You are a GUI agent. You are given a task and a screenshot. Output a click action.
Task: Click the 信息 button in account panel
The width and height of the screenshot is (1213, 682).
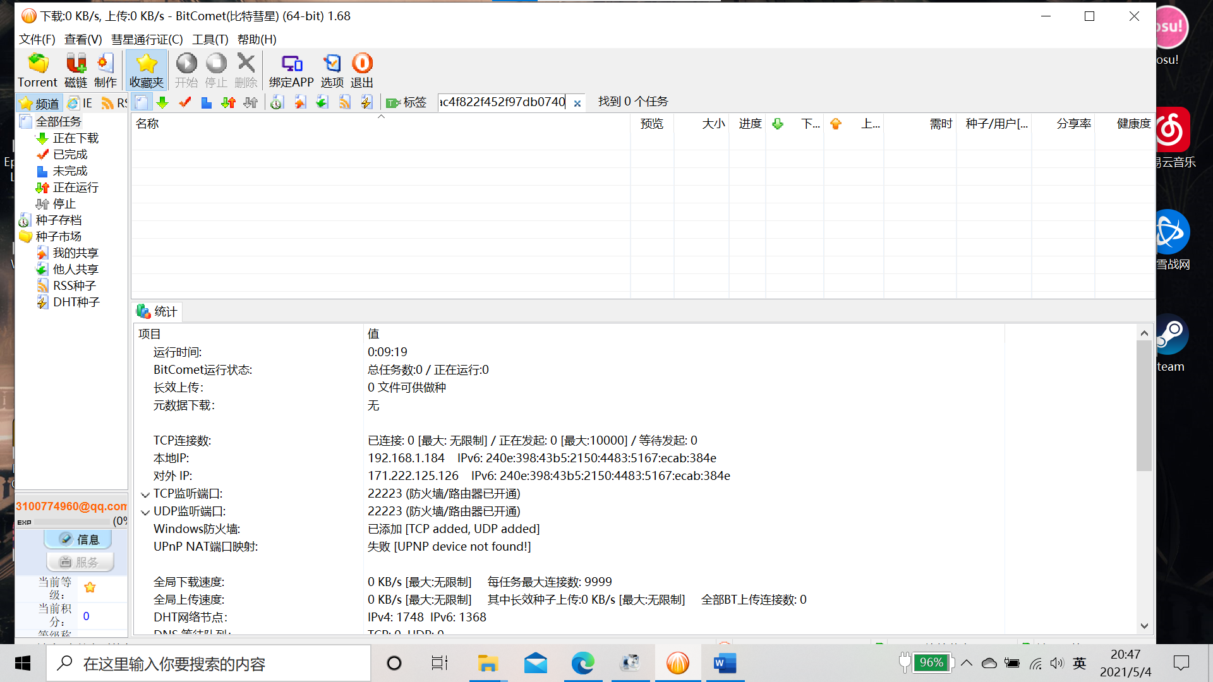pos(78,539)
